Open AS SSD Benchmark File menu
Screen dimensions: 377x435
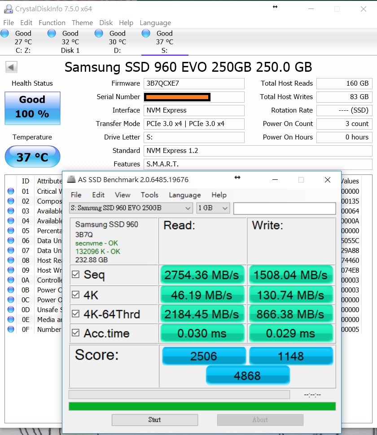pyautogui.click(x=76, y=195)
